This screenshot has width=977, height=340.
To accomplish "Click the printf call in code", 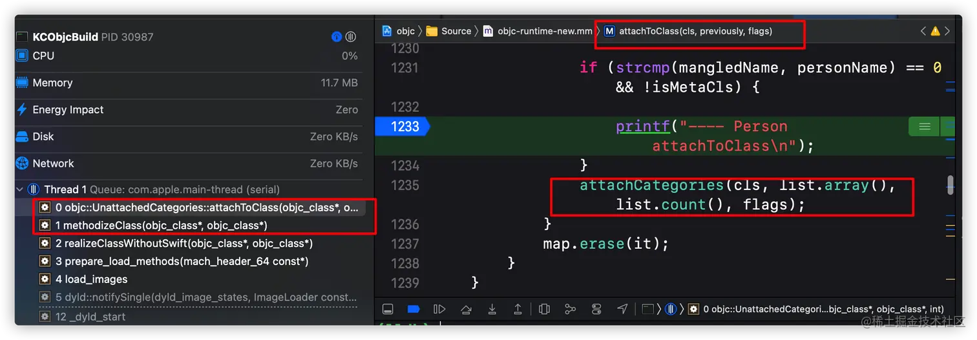I will click(642, 126).
